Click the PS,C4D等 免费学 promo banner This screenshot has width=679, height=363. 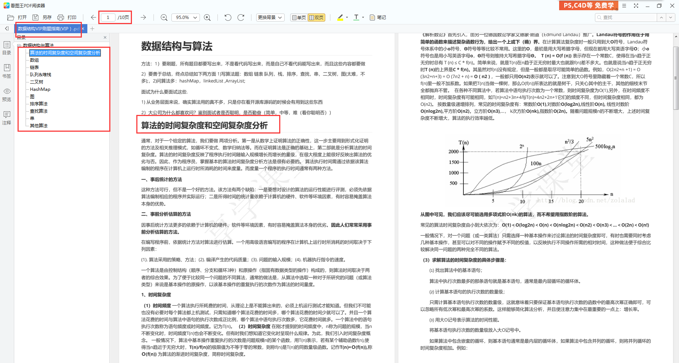588,5
